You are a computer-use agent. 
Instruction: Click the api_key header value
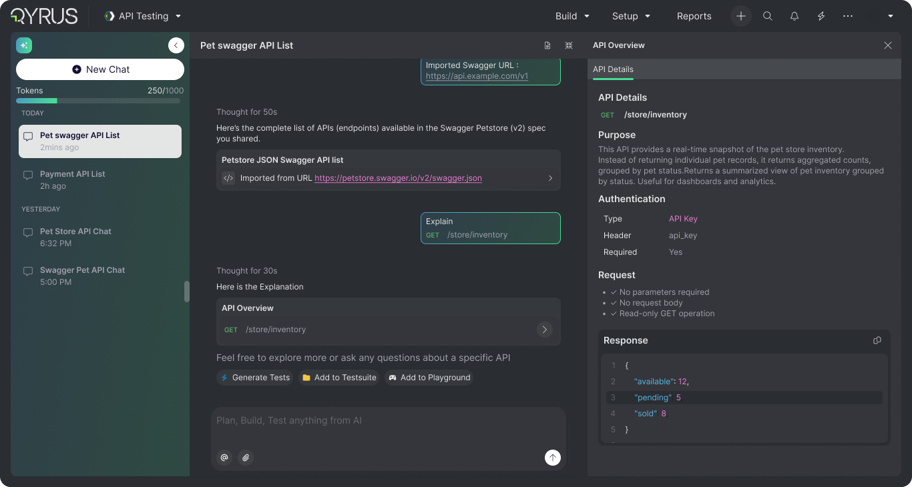683,235
